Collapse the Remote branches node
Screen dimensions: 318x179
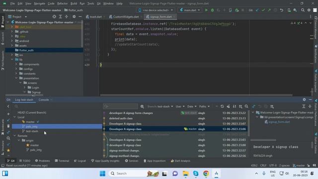[14, 136]
